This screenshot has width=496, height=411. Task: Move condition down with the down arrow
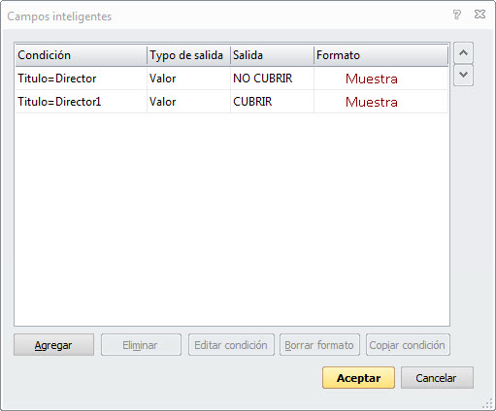(x=463, y=76)
